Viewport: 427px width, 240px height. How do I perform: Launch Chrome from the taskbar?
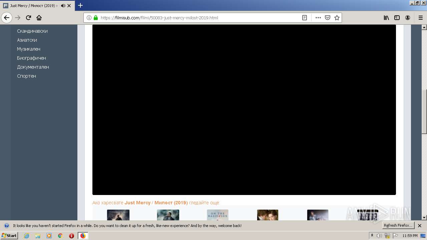[60, 236]
